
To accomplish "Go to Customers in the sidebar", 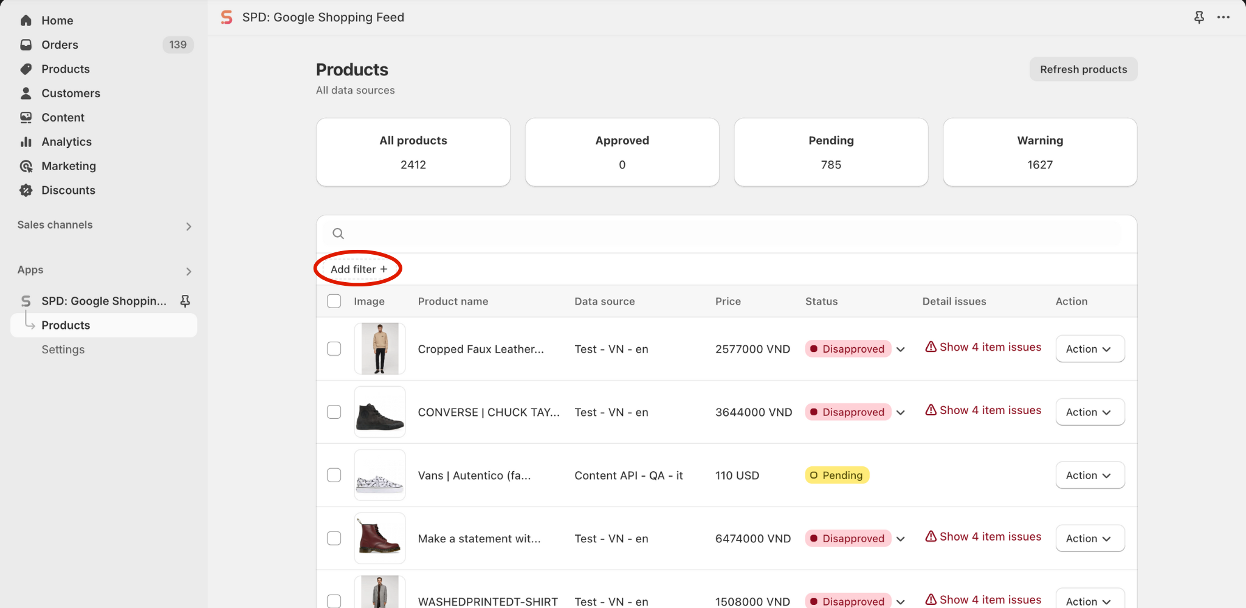I will (x=71, y=93).
